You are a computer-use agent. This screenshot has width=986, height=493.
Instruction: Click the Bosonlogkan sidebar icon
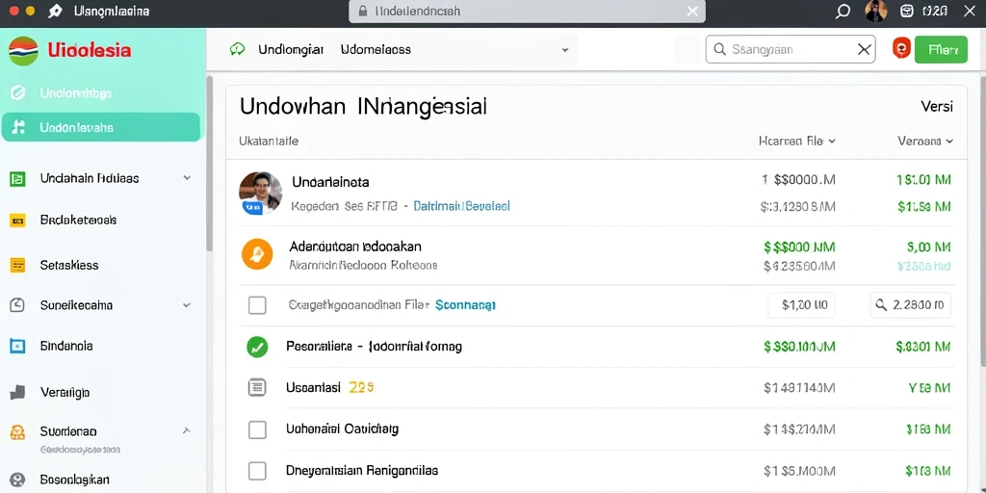(x=17, y=480)
